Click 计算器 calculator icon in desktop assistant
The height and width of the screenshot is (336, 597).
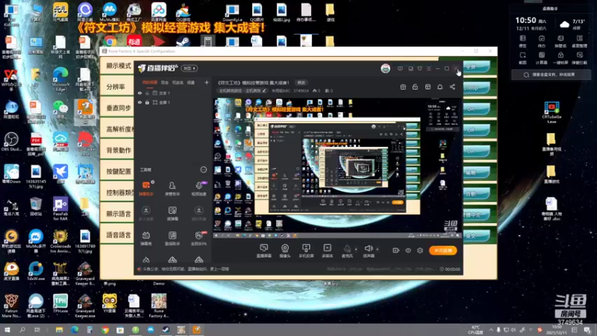pos(542,58)
